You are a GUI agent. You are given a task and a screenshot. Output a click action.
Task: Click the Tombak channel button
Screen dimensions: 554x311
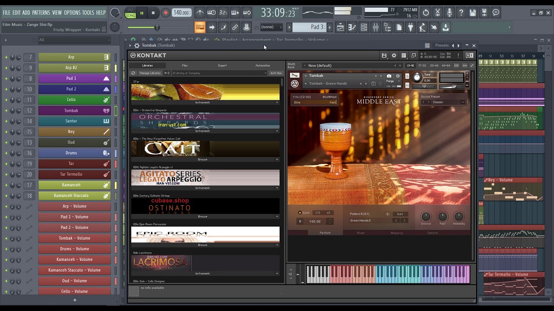tap(74, 111)
